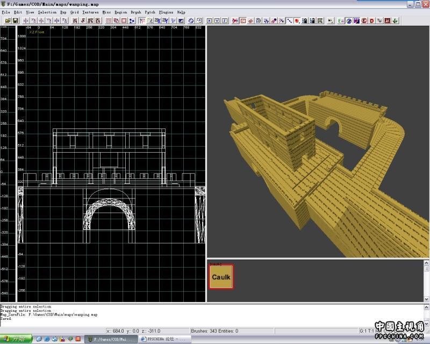The image size is (430, 344).
Task: Switch to F:/Games/COD taskbar button
Action: click(x=111, y=339)
